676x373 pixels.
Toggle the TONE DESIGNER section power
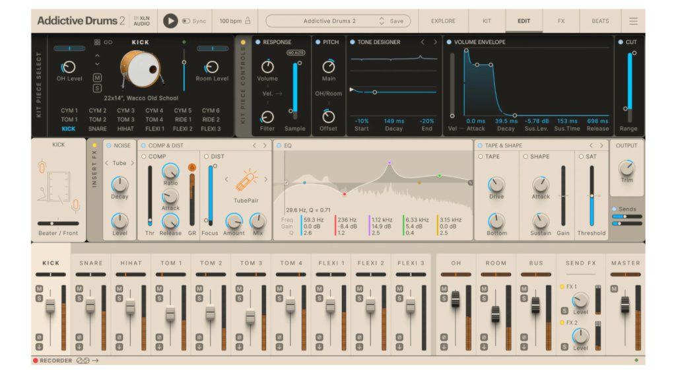(x=353, y=42)
